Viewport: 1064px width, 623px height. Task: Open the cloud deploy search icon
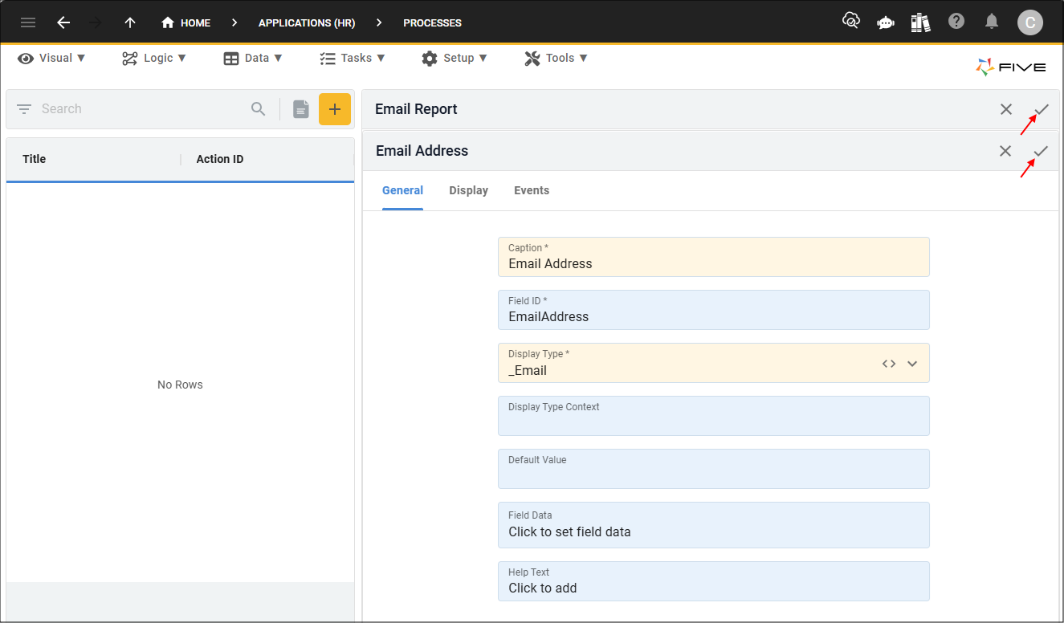(x=850, y=22)
